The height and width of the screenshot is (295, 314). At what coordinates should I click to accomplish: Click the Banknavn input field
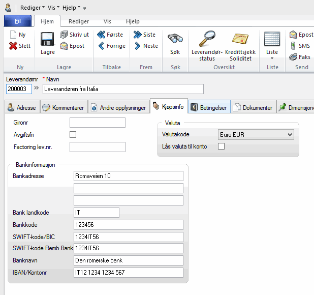(128, 260)
